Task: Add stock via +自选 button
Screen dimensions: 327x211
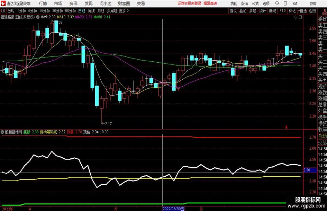Action: (302, 11)
